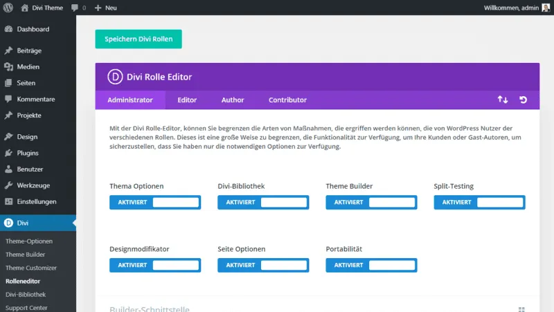Open Theme Builder submenu link
Image resolution: width=554 pixels, height=312 pixels.
click(26, 255)
